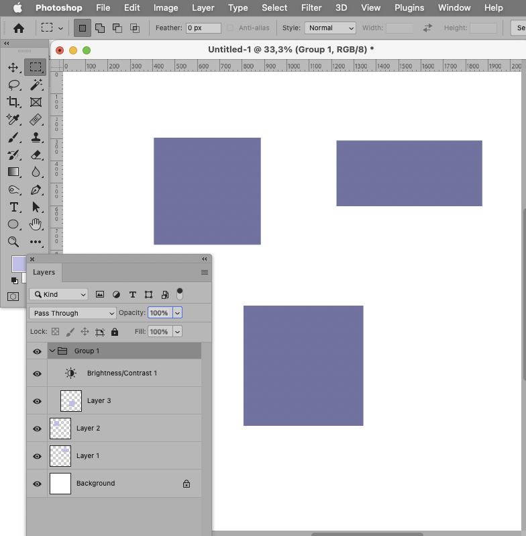The image size is (526, 536).
Task: Choose Subtract from selection mode icon
Action: click(117, 28)
